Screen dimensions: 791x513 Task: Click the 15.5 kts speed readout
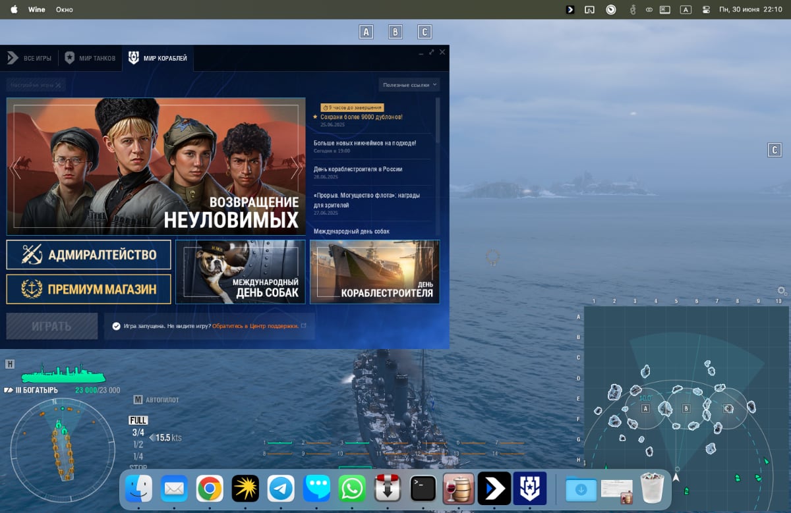(169, 437)
